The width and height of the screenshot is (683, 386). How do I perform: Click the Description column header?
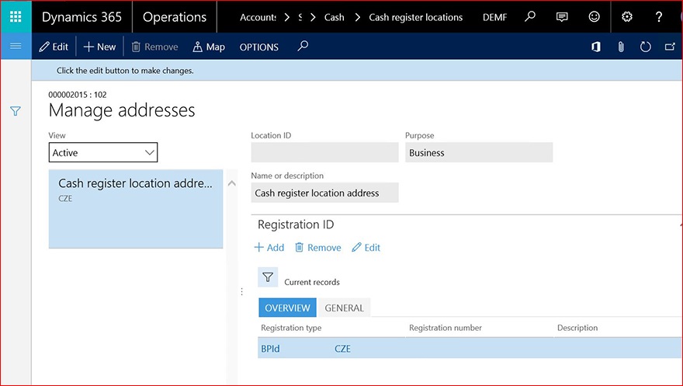(577, 328)
